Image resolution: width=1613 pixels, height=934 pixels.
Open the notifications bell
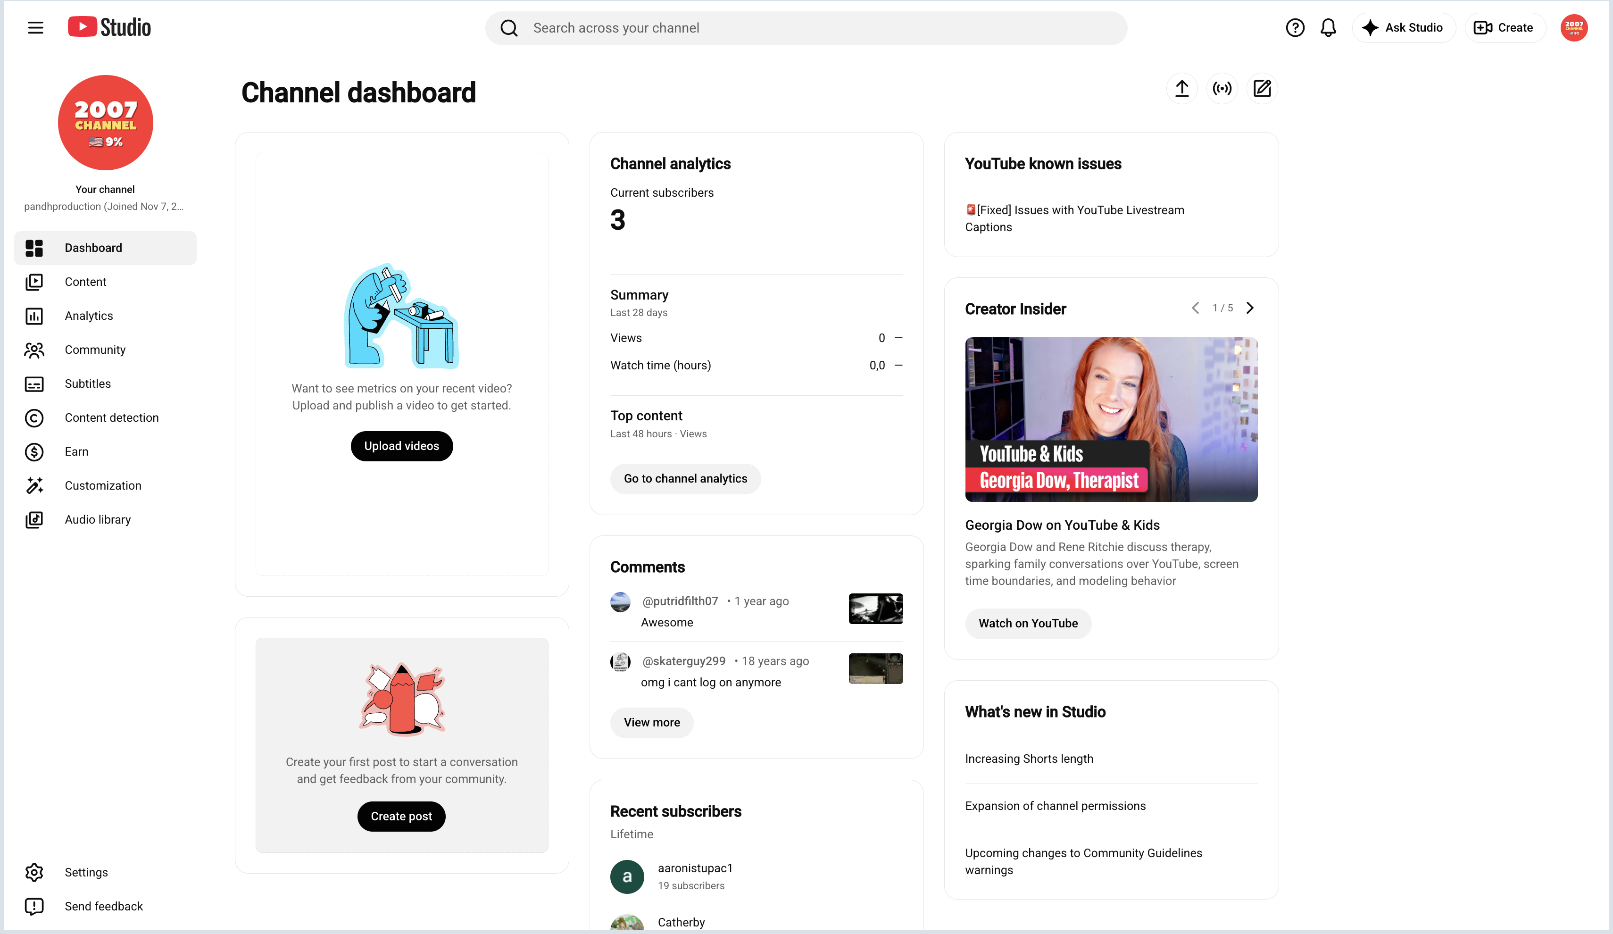click(1328, 27)
